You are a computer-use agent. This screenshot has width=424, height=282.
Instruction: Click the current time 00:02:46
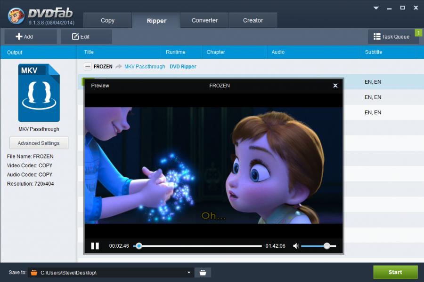119,246
